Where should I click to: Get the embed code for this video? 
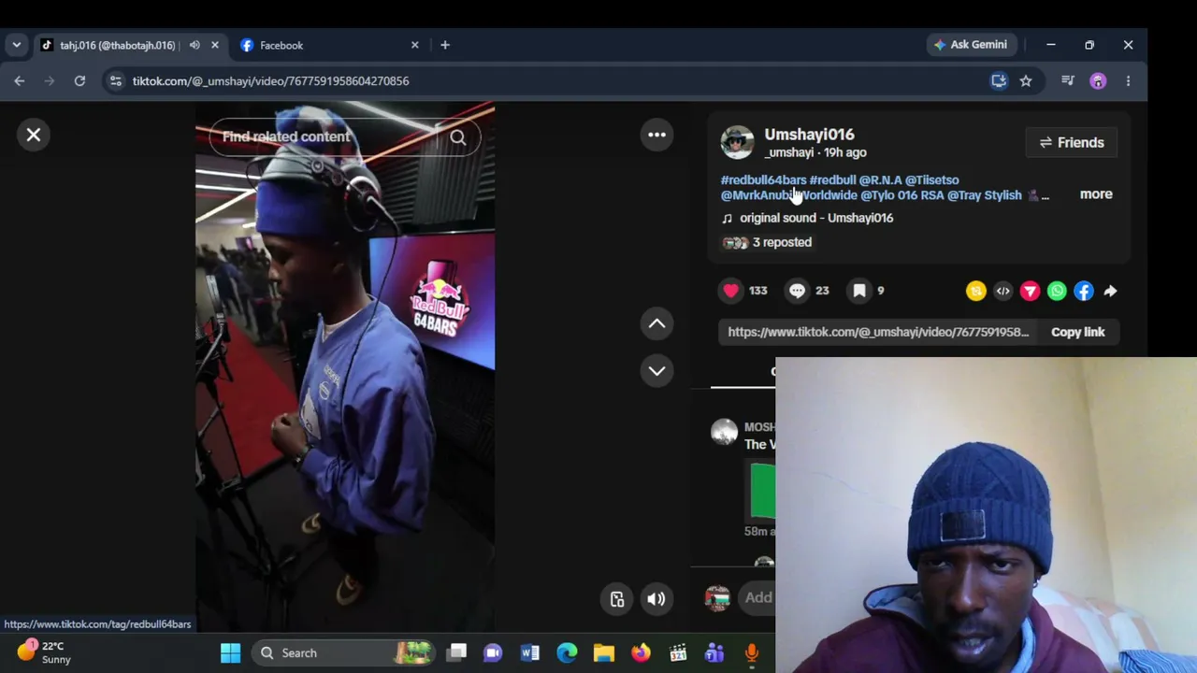point(1002,291)
